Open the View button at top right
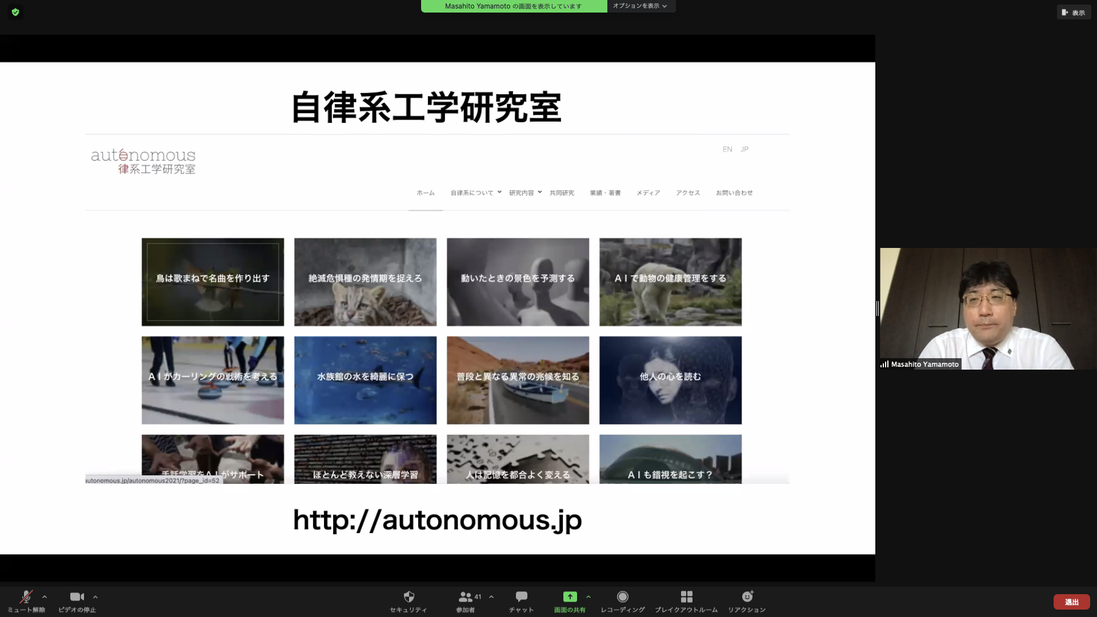The height and width of the screenshot is (617, 1097). point(1074,12)
